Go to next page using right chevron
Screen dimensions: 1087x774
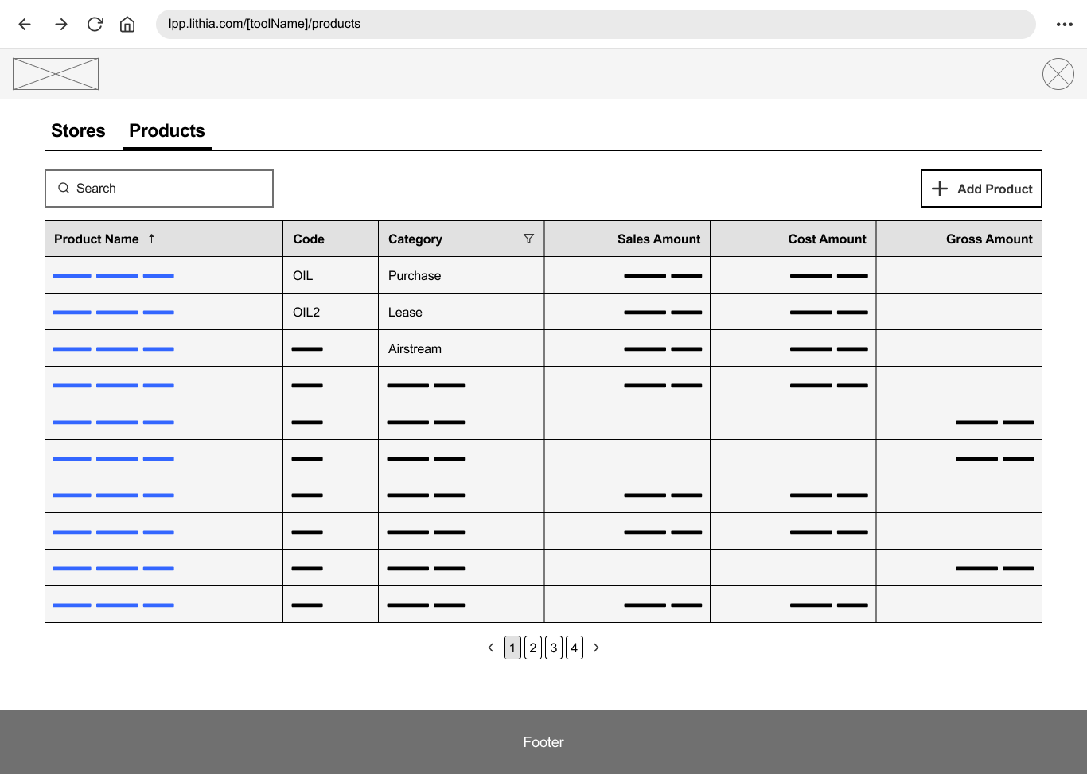(596, 648)
